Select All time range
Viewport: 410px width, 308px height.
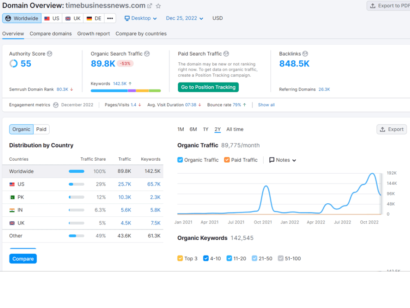[x=235, y=129]
